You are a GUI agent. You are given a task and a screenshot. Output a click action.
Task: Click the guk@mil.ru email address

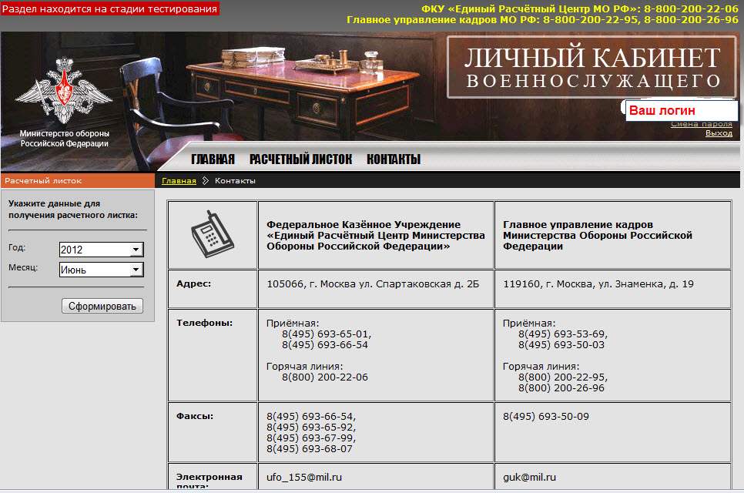(529, 478)
